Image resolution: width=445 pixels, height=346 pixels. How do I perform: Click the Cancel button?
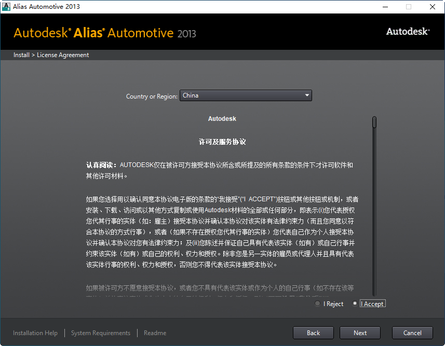tap(412, 333)
